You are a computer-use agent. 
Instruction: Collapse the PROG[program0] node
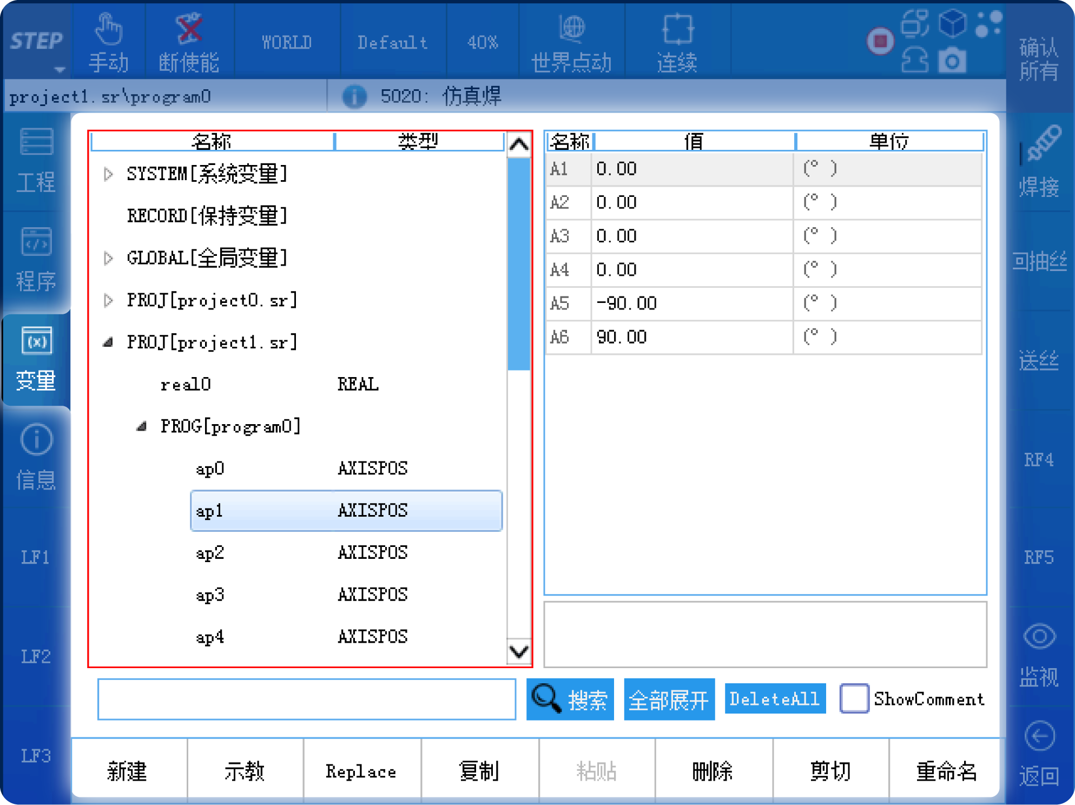point(142,426)
